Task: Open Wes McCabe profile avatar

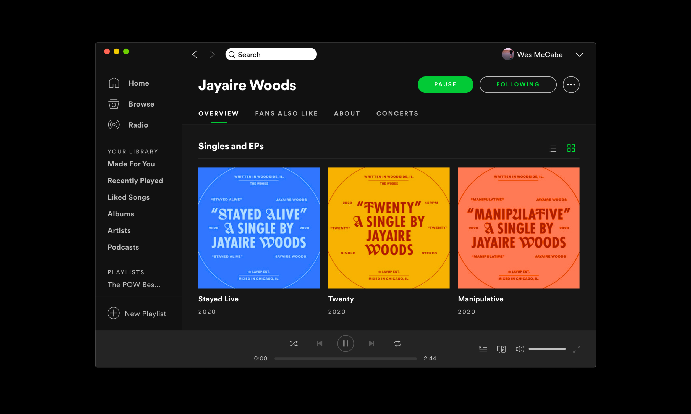Action: 508,54
